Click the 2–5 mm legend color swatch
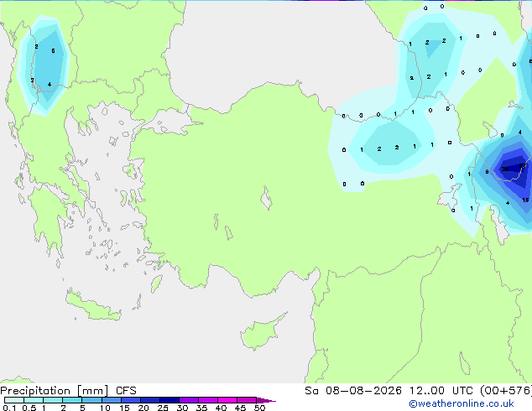This screenshot has width=532, height=411. tap(72, 400)
